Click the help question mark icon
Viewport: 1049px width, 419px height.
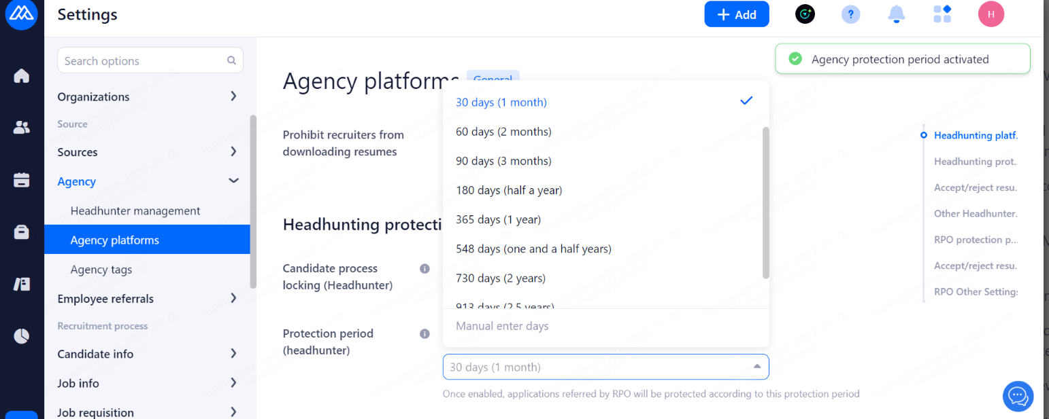point(850,14)
